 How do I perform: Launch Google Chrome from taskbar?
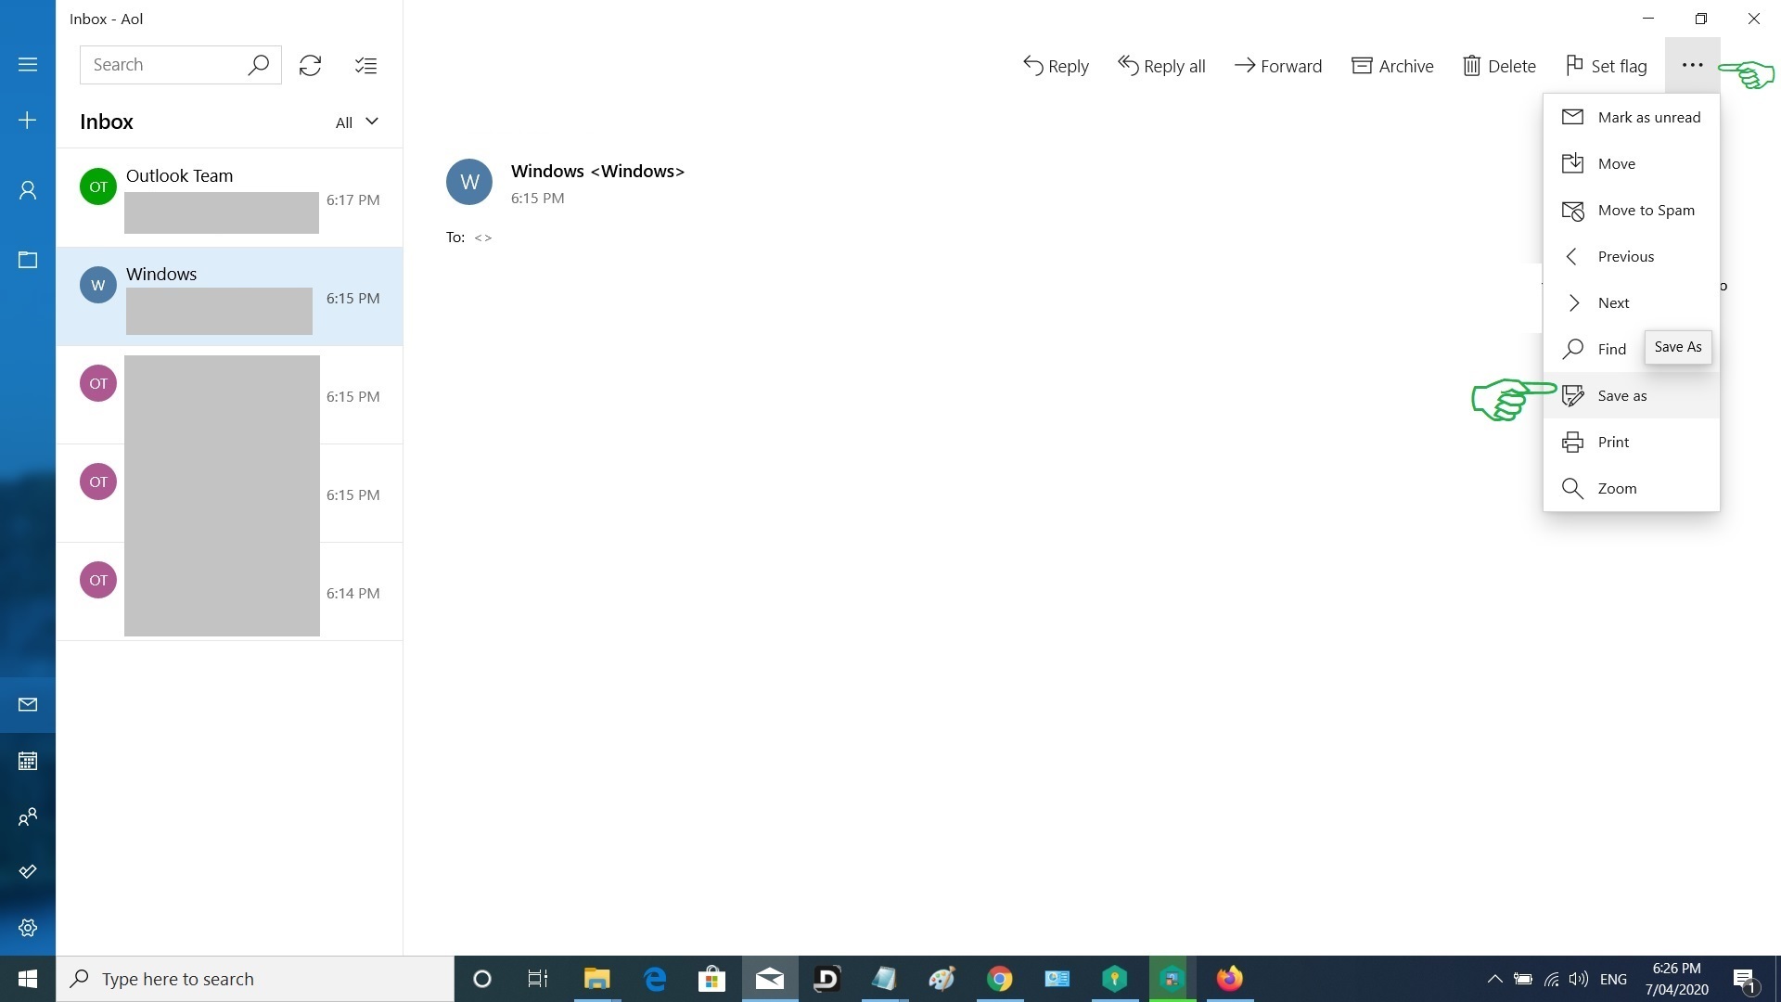[x=1000, y=979]
